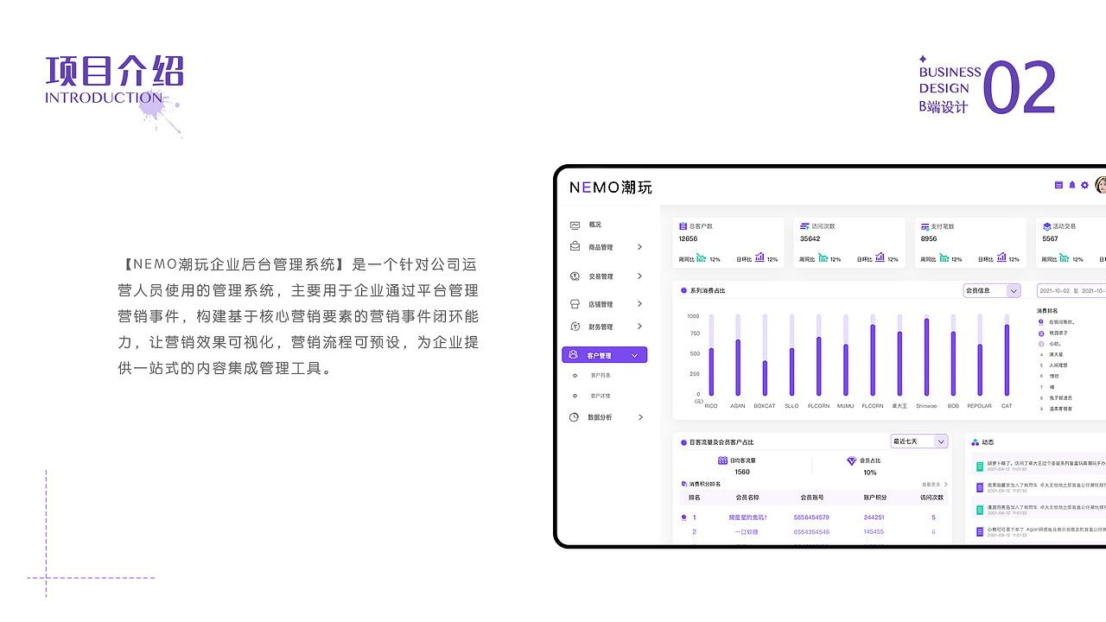Click the 周同比 trend icon under 支付笔数

944,257
